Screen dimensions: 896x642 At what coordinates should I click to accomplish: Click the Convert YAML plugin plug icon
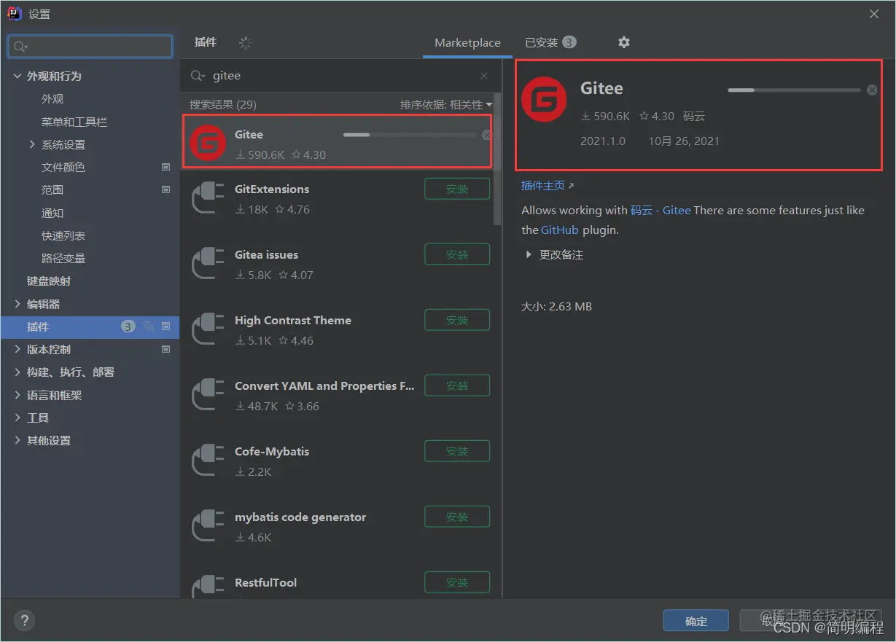coord(208,396)
